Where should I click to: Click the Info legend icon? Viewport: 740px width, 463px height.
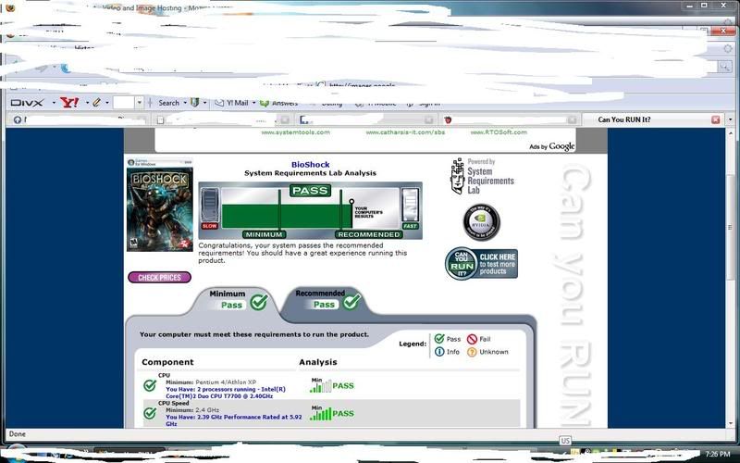coord(439,352)
